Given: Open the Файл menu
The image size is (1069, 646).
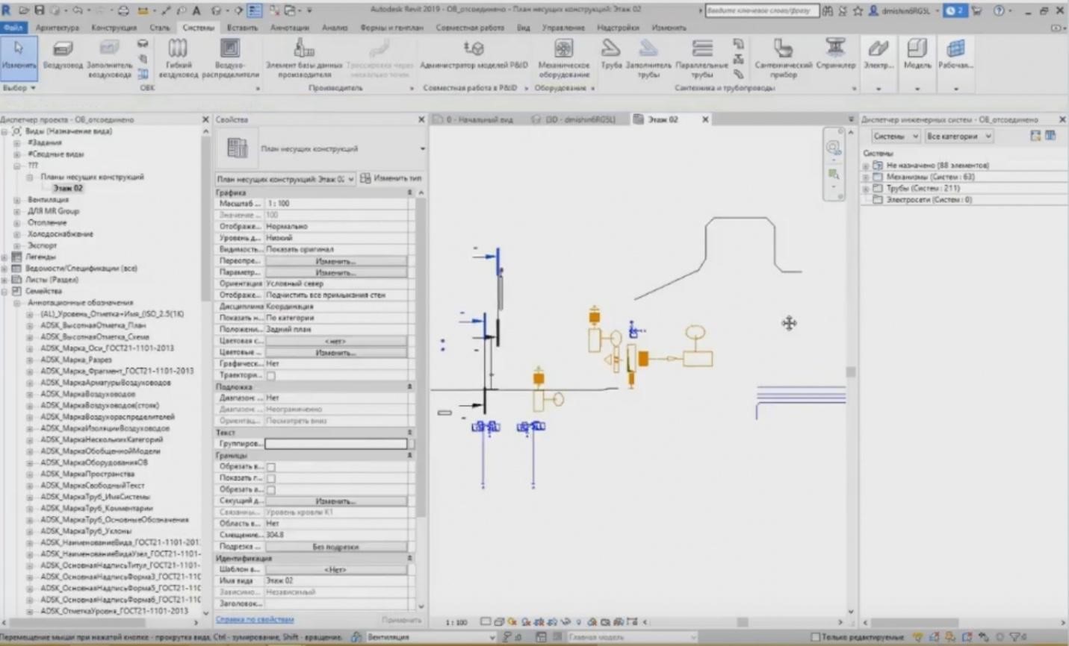Looking at the screenshot, I should coord(13,28).
